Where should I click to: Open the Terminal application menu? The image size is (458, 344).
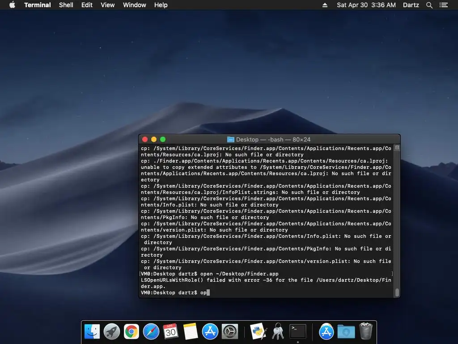click(38, 5)
